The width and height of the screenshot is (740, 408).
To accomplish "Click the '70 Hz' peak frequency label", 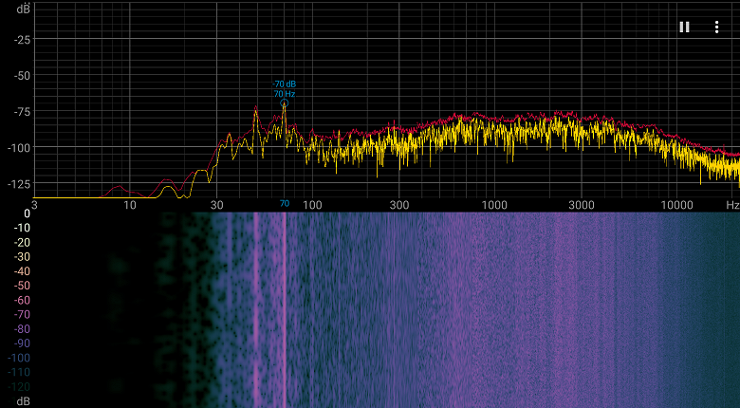I will click(285, 94).
